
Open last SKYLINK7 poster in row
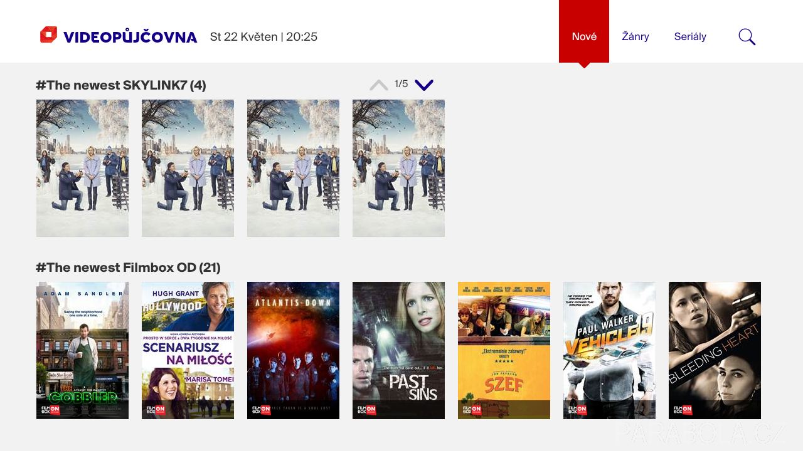pyautogui.click(x=398, y=168)
